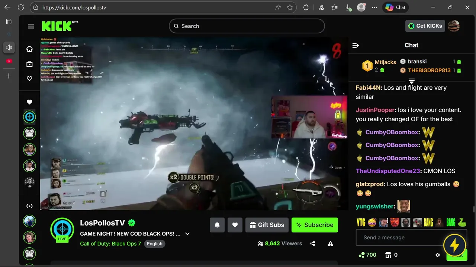The image size is (476, 267).
Task: Open the Kick hamburger navigation menu
Action: pyautogui.click(x=31, y=26)
